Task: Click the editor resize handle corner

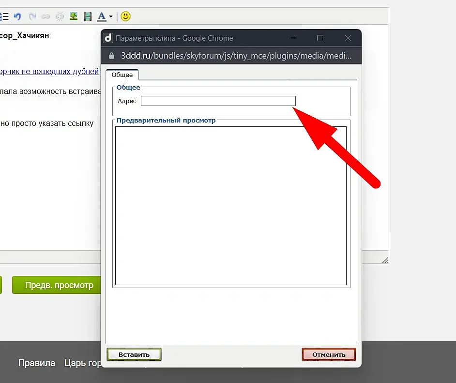Action: click(x=385, y=260)
